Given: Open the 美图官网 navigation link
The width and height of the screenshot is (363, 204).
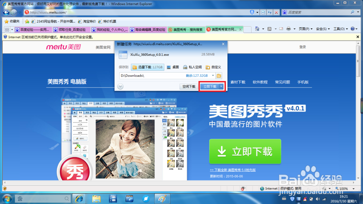Looking at the screenshot, I should tap(103, 47).
